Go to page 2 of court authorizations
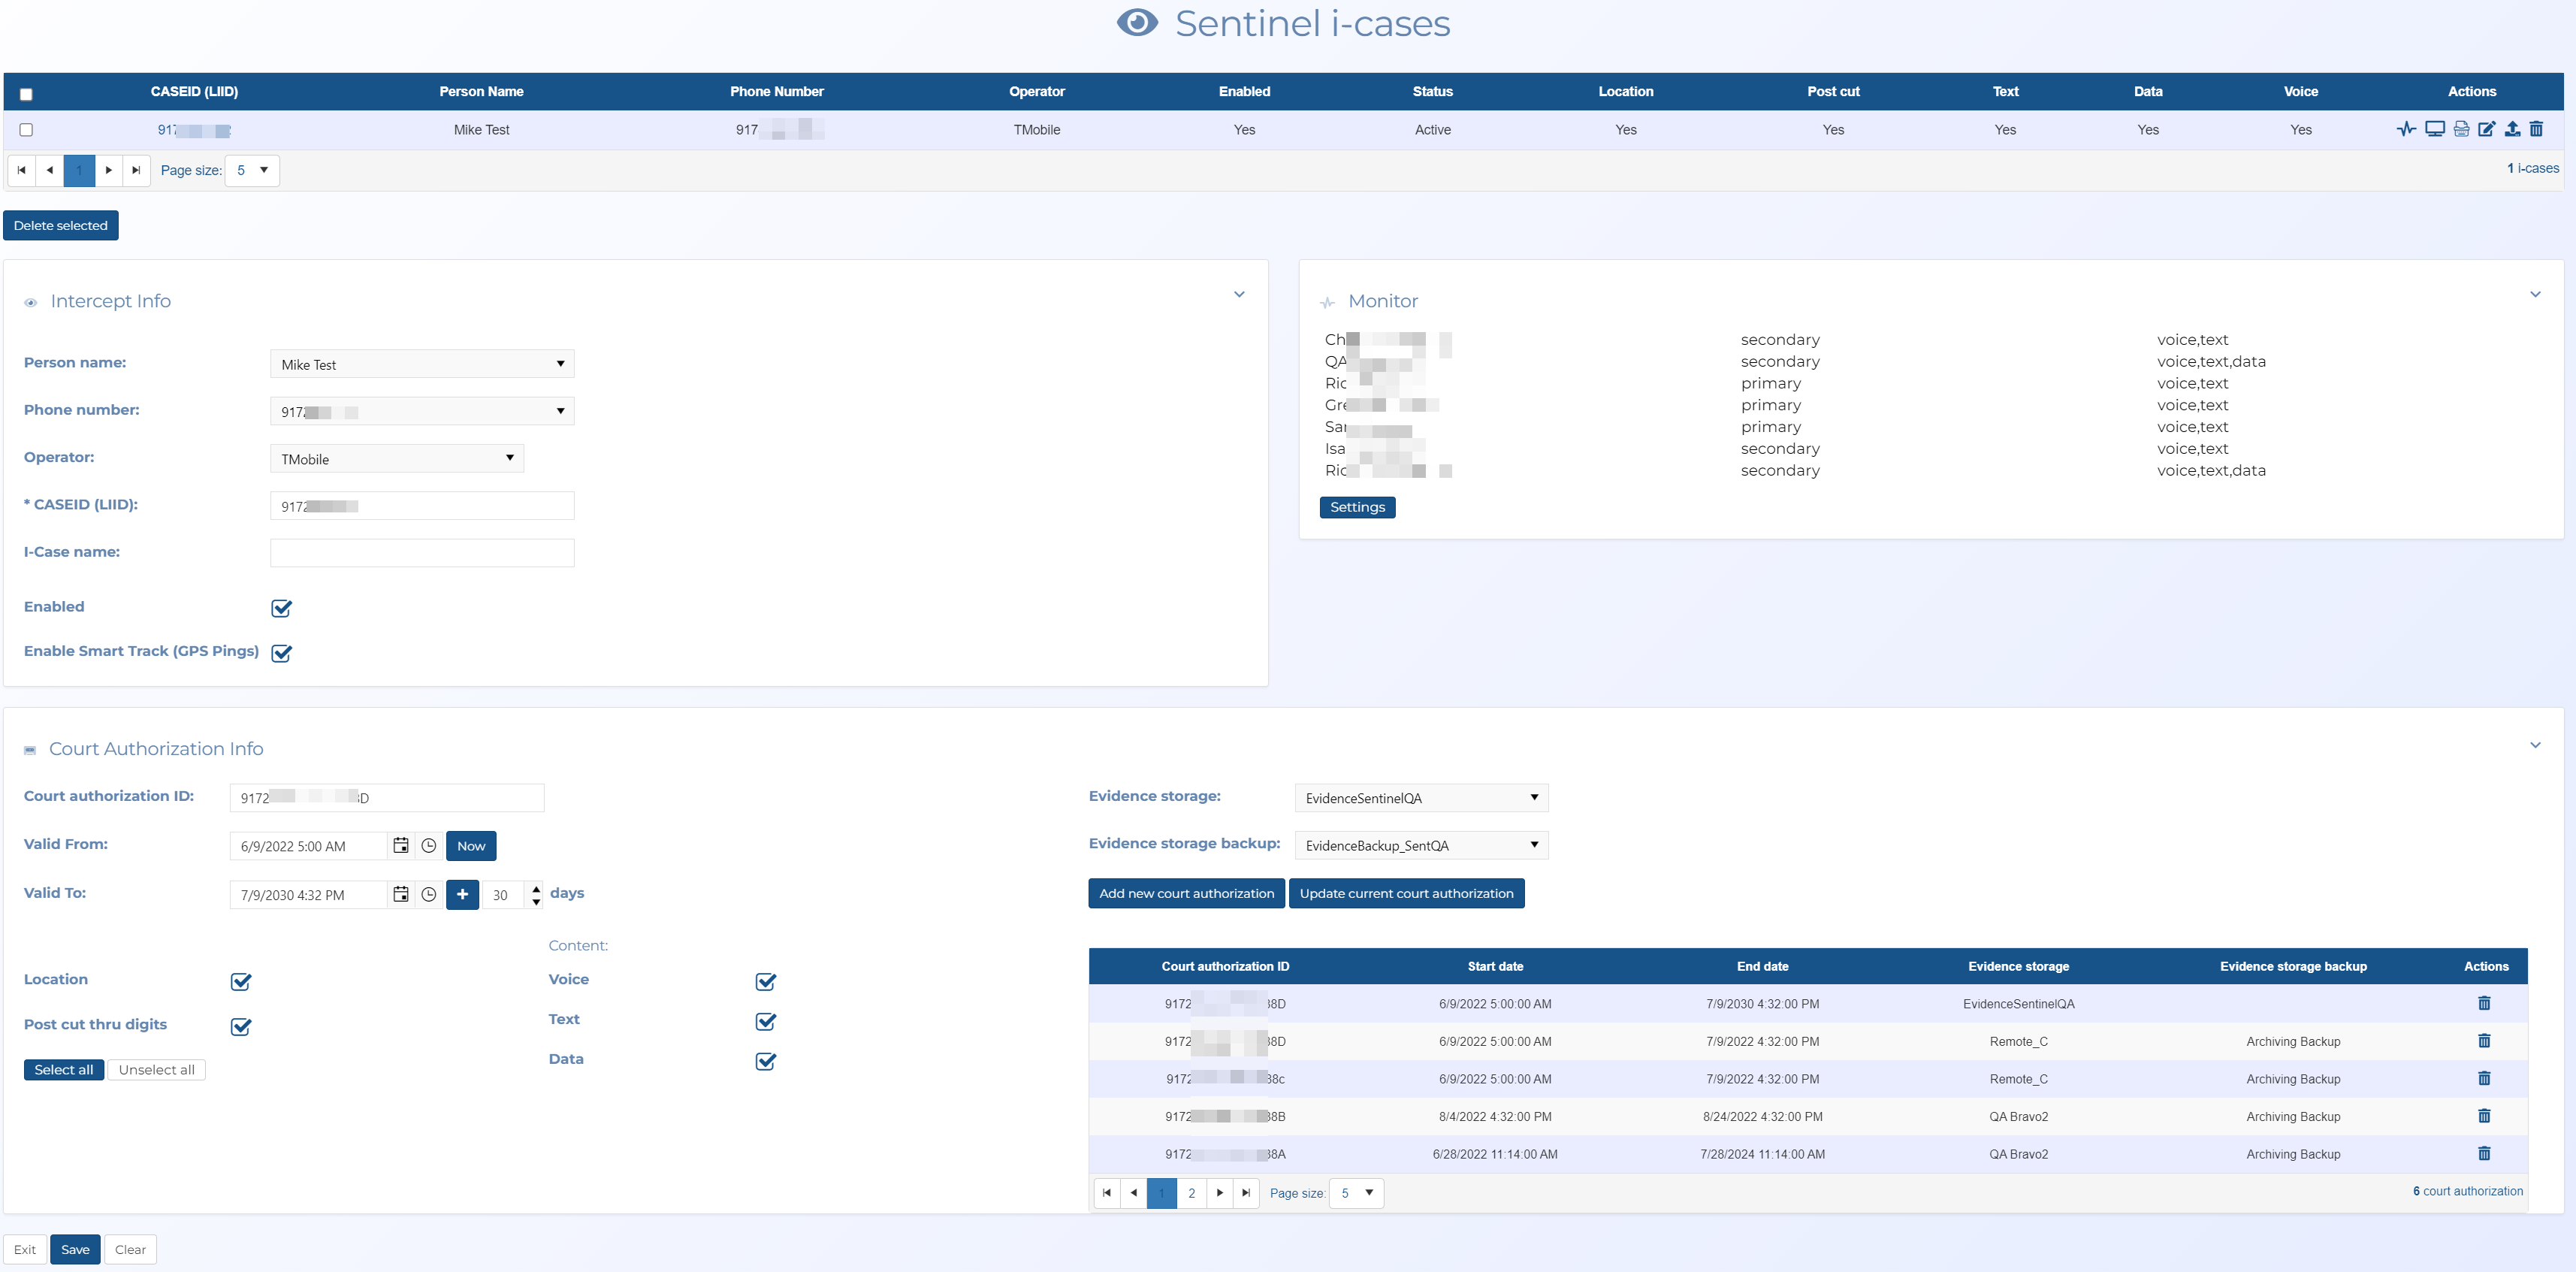The image size is (2576, 1272). coord(1191,1193)
